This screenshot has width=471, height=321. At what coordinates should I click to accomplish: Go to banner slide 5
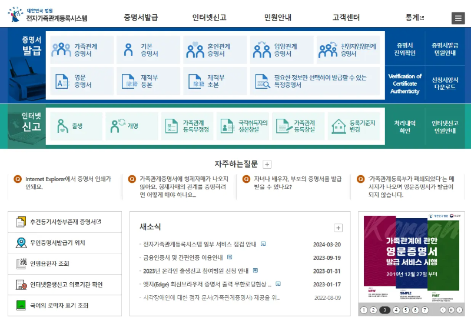click(x=406, y=310)
